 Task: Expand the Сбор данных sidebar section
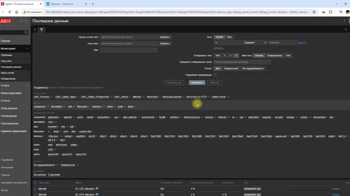pyautogui.click(x=15, y=108)
